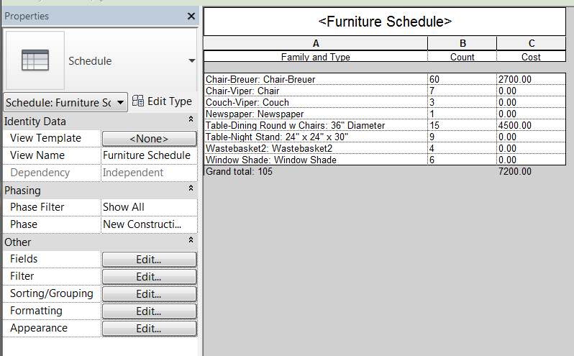
Task: Collapse the Identity Data section
Action: (x=191, y=121)
